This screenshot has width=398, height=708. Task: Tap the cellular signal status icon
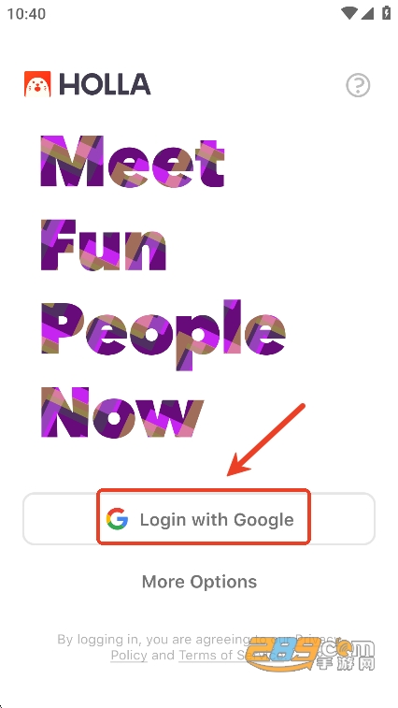(367, 13)
